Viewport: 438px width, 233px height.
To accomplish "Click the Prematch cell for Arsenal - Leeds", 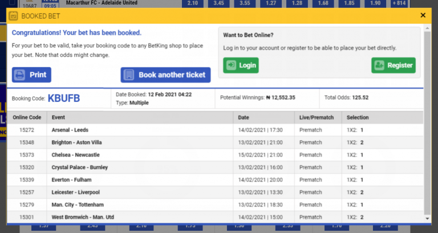I will [x=311, y=130].
